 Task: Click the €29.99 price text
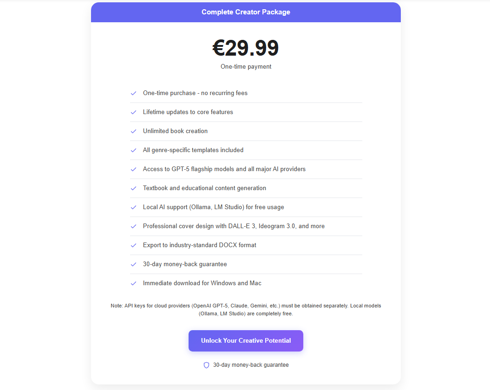pyautogui.click(x=246, y=48)
